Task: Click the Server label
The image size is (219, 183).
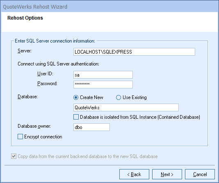Action: (25, 51)
